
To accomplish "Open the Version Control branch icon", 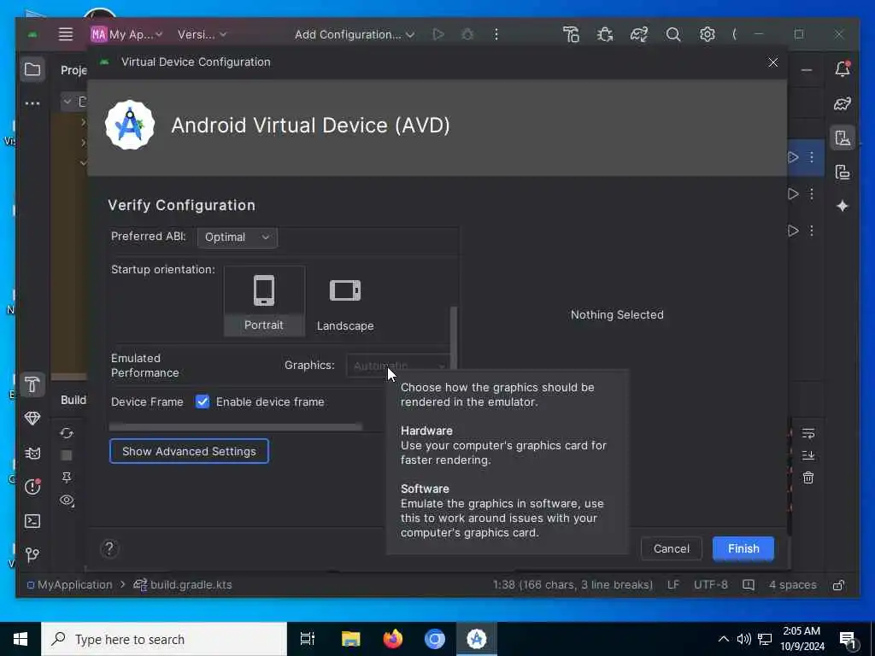I will 32,554.
